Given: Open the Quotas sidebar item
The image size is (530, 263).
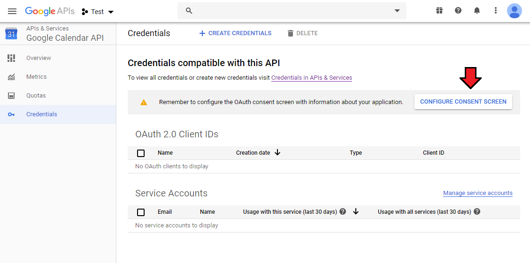Looking at the screenshot, I should click(58, 96).
